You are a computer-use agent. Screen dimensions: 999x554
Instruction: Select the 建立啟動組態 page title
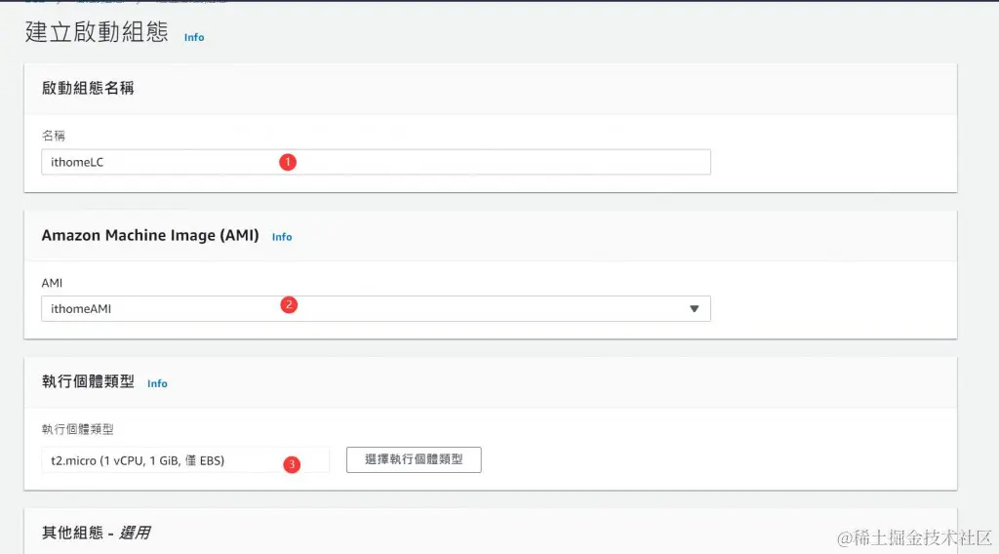point(97,32)
